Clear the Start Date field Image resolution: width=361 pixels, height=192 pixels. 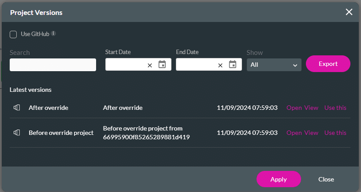coord(149,65)
